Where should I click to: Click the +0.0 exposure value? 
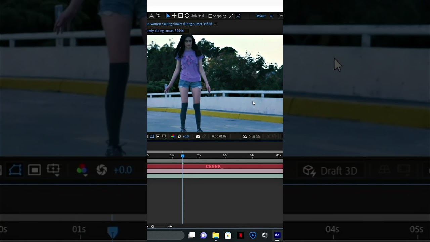pyautogui.click(x=186, y=136)
